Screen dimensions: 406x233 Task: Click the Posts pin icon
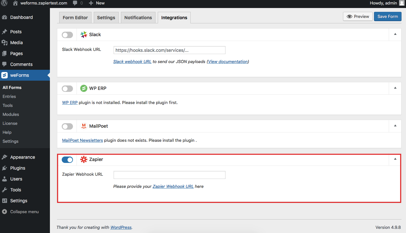point(5,32)
